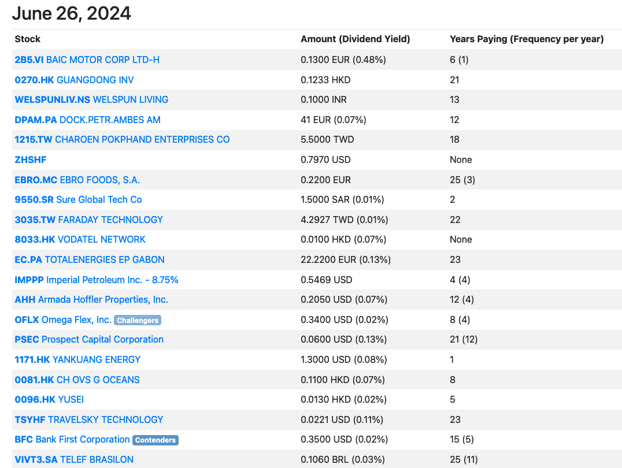Select the 41 EUR (0.07%) amount cell
The height and width of the screenshot is (468, 622).
[x=334, y=120]
